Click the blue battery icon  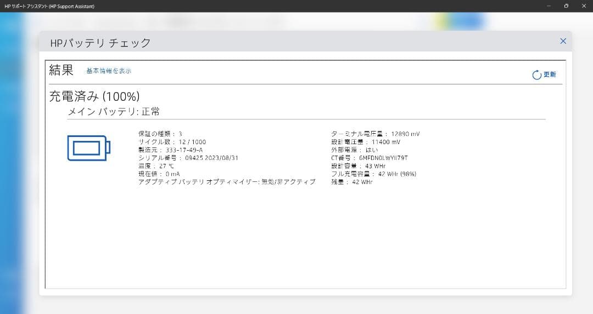(89, 148)
